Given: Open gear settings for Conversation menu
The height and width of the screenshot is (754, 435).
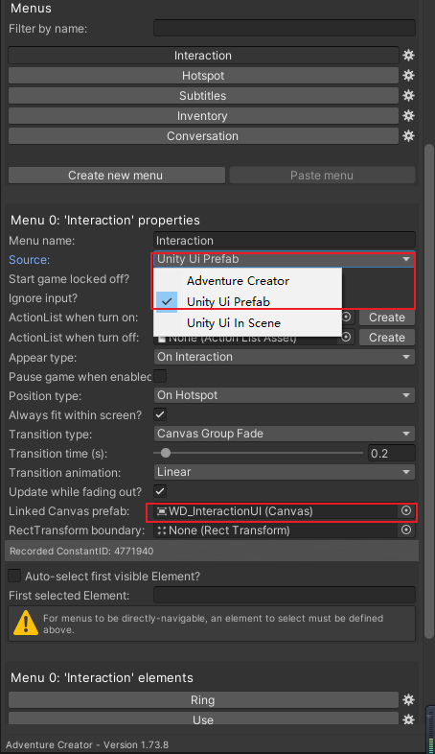Looking at the screenshot, I should 408,136.
